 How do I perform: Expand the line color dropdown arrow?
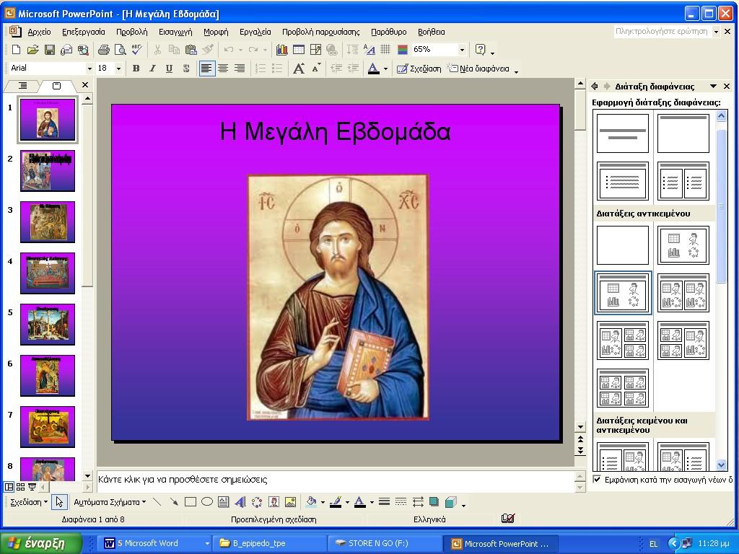[347, 502]
